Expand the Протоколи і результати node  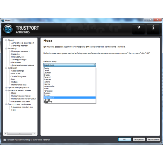click(6, 87)
